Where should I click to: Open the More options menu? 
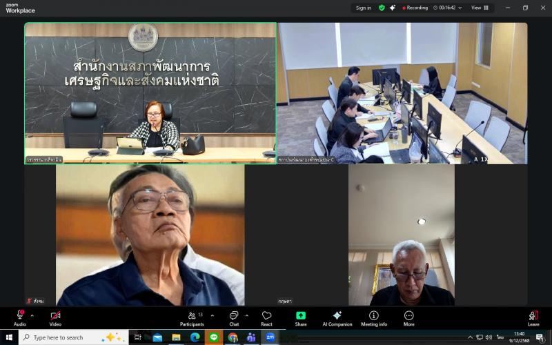pyautogui.click(x=408, y=319)
